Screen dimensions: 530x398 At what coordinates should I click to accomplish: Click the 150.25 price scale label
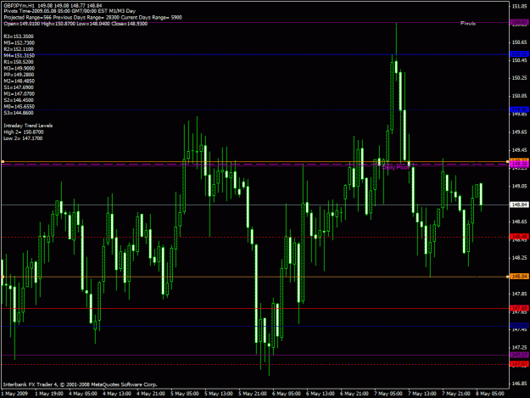520,78
